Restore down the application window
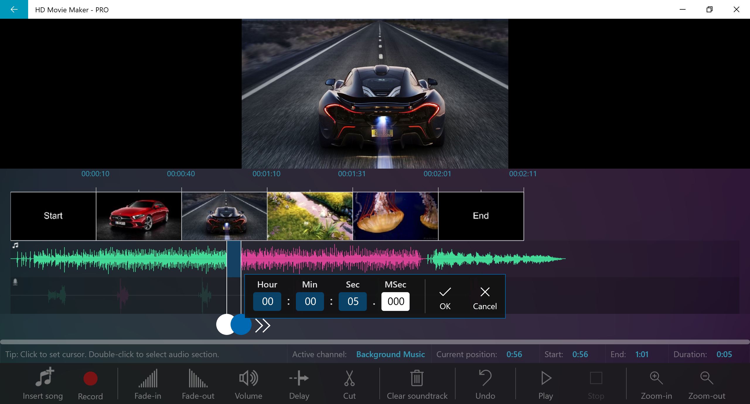 click(x=710, y=9)
